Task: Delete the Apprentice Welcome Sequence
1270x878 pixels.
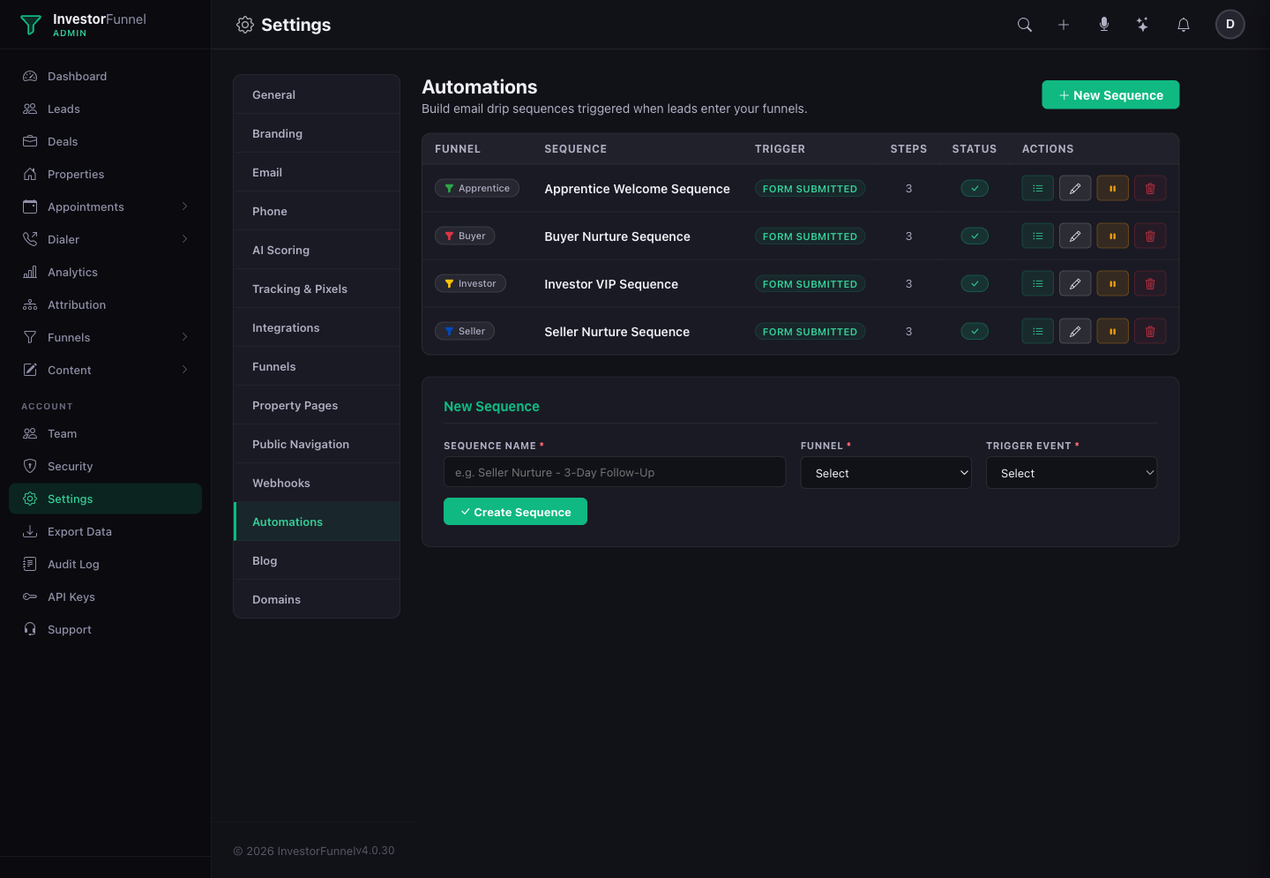Action: 1150,188
